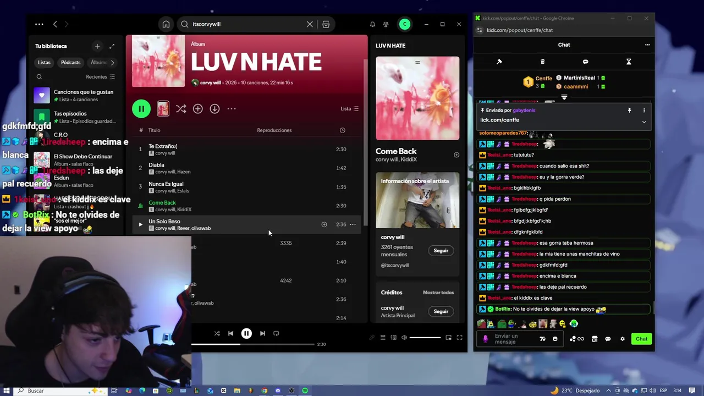Open Spotify notifications bell
704x396 pixels.
(372, 24)
